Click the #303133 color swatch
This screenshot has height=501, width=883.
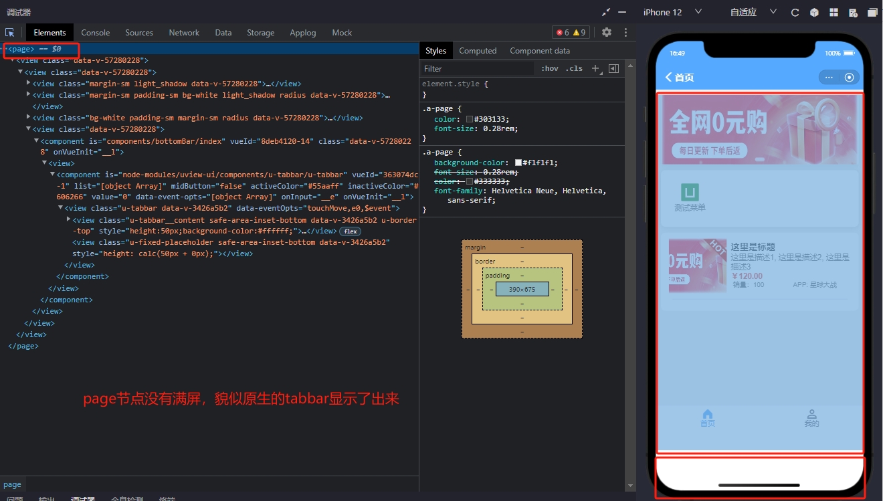pos(470,119)
